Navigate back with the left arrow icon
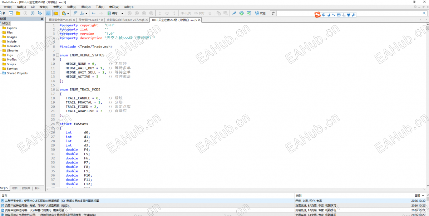The image size is (429, 216). click(94, 13)
